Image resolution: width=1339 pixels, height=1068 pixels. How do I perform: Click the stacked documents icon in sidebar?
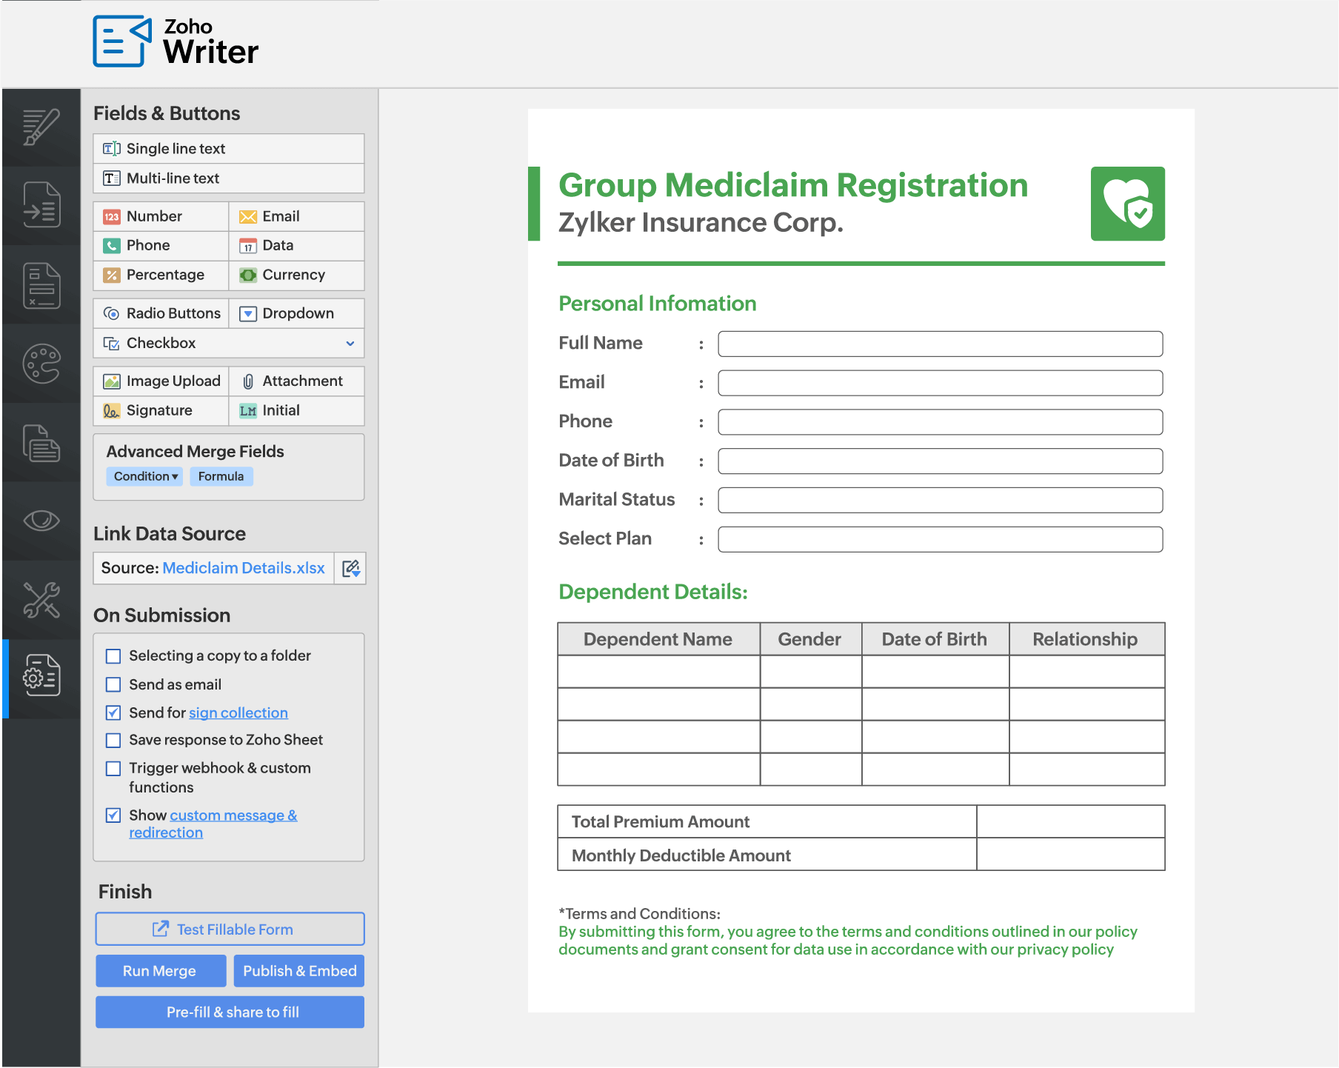pyautogui.click(x=41, y=443)
